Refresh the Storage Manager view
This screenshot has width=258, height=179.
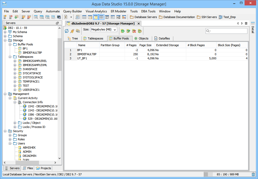coord(67,31)
